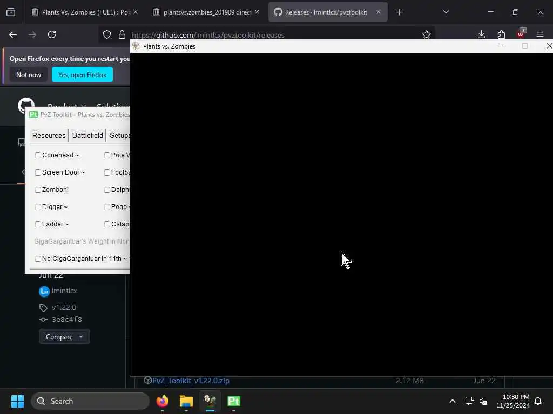
Task: Open muted volume tray icon
Action: pos(483,401)
